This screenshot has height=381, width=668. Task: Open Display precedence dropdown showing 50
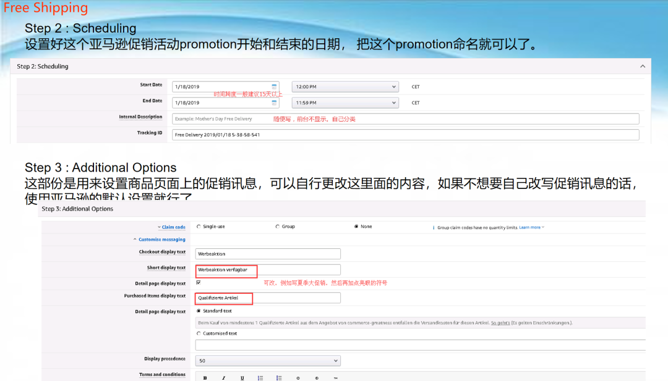pyautogui.click(x=268, y=361)
